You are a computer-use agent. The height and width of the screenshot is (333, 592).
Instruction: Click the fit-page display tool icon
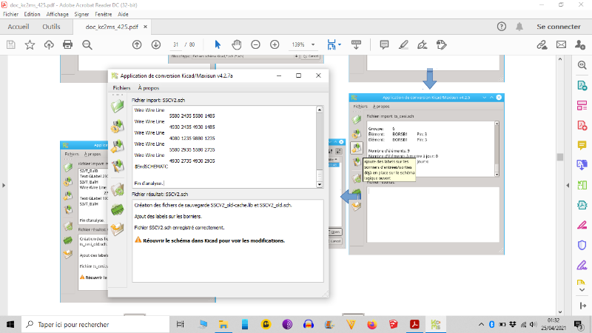pos(331,44)
